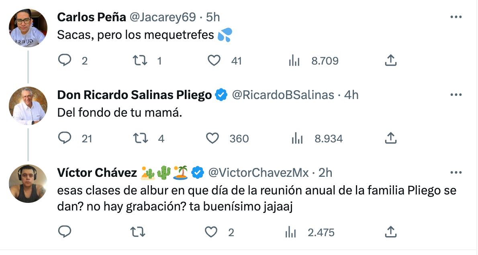Open Víctor Chávez's profile picture
The height and width of the screenshot is (255, 478).
[x=28, y=183]
